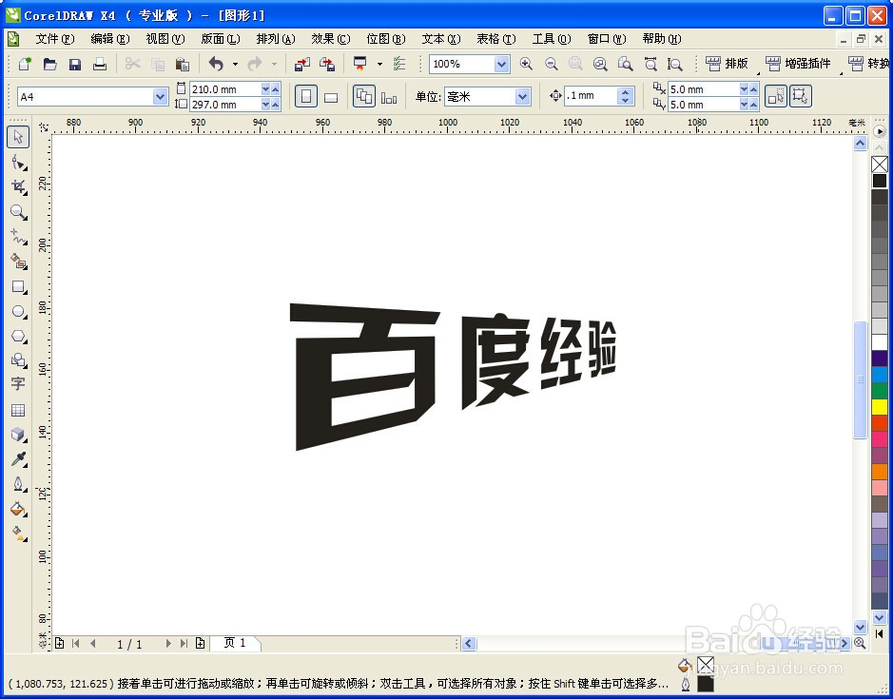893x699 pixels.
Task: Toggle apply layout to all pages
Action: pos(363,96)
